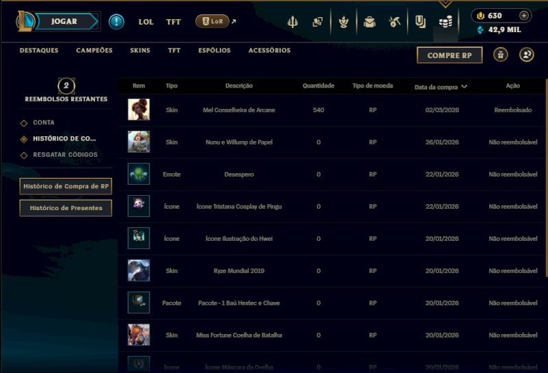The width and height of the screenshot is (548, 373).
Task: Click the 42,9 MIL blue essence balance
Action: (504, 29)
